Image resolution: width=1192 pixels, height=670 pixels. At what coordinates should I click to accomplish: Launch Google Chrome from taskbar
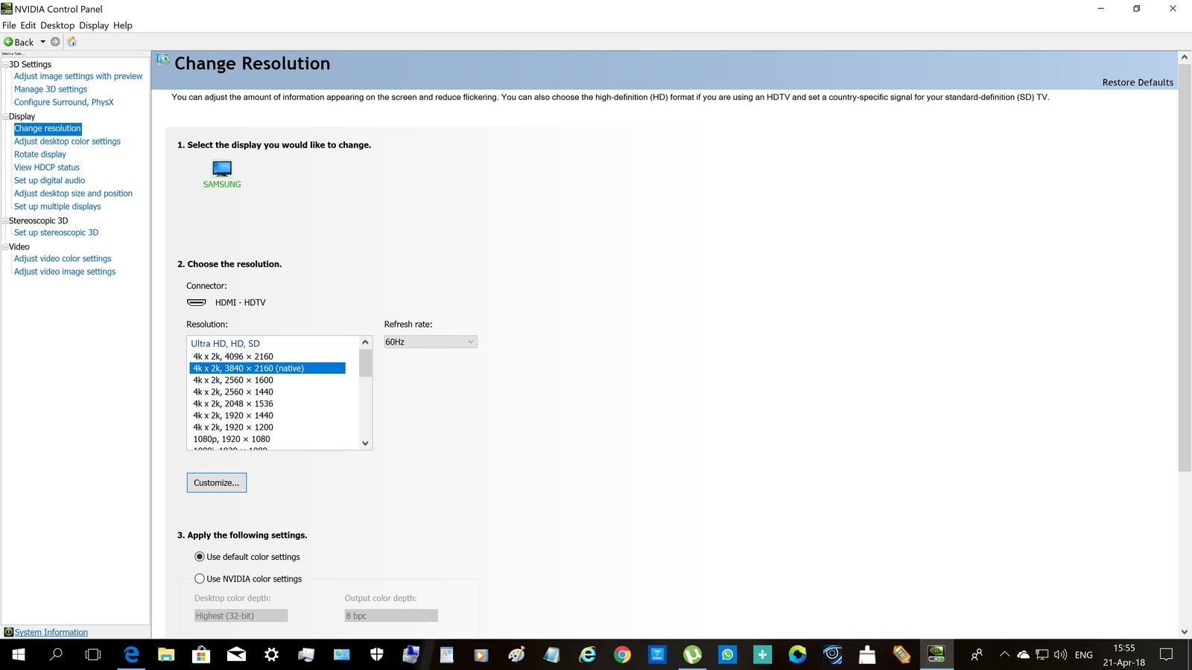click(x=622, y=654)
